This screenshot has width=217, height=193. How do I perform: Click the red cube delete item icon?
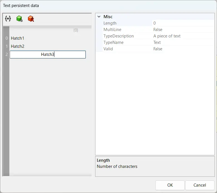coord(31,19)
